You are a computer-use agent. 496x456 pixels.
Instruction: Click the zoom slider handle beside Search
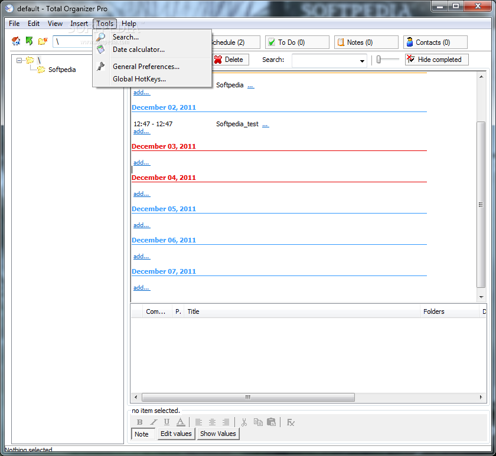point(378,60)
